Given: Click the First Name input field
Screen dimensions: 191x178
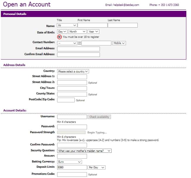Looking at the screenshot, I should point(92,26).
